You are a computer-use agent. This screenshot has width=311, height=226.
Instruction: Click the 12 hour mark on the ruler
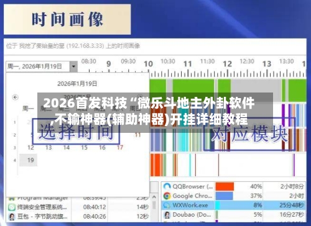(x=227, y=64)
